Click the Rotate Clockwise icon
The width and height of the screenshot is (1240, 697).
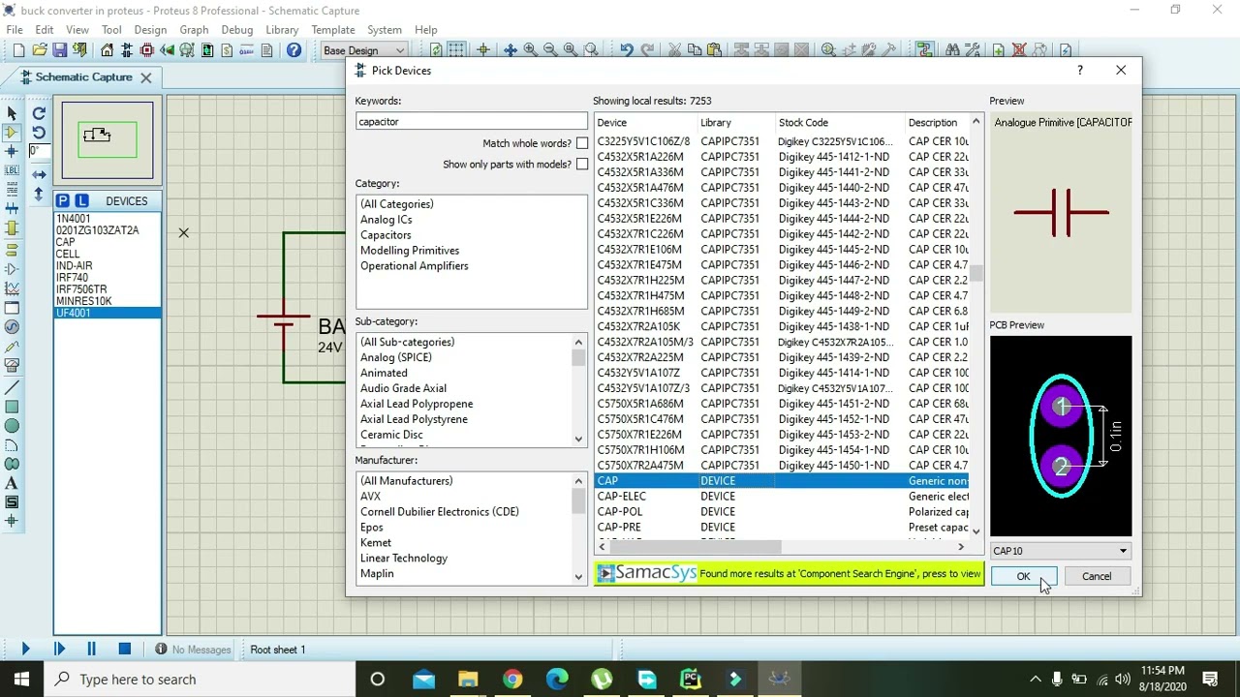click(x=39, y=113)
